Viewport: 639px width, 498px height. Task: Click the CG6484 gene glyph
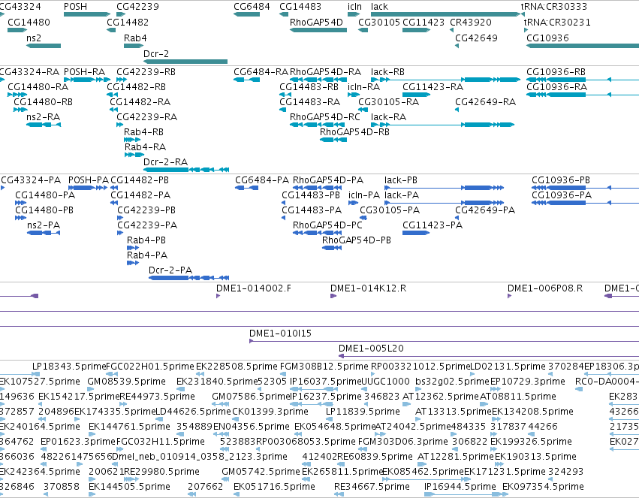[246, 14]
